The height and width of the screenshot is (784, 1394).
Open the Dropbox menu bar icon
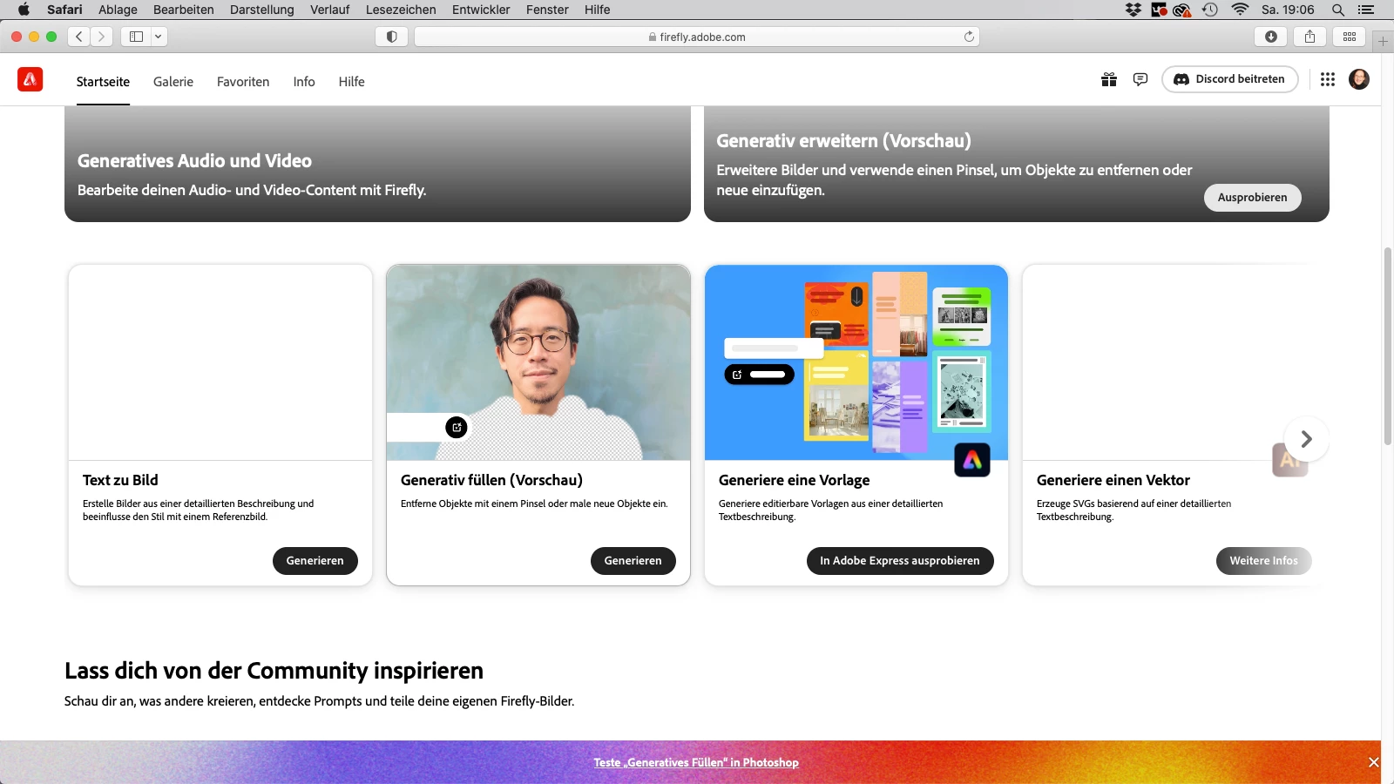tap(1133, 10)
